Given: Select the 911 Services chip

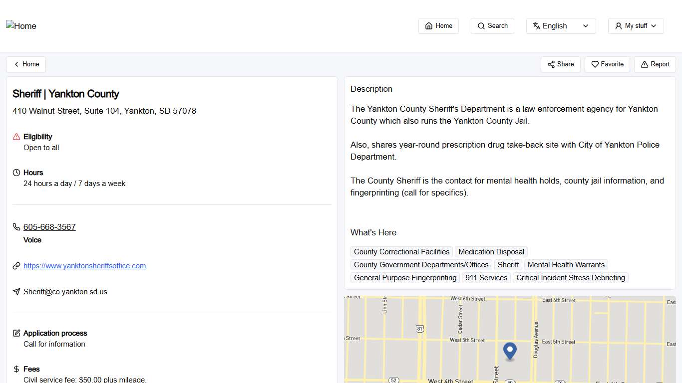Looking at the screenshot, I should [486, 278].
